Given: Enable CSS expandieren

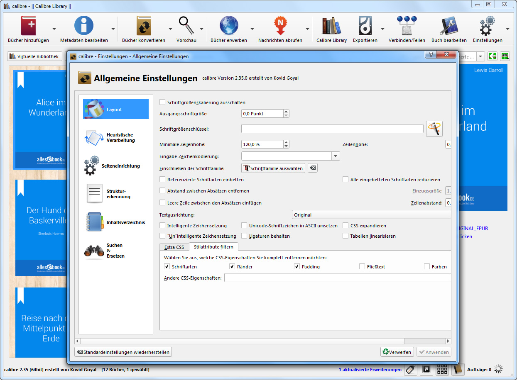Looking at the screenshot, I should pyautogui.click(x=345, y=226).
